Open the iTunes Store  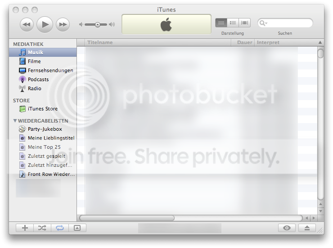(x=43, y=109)
